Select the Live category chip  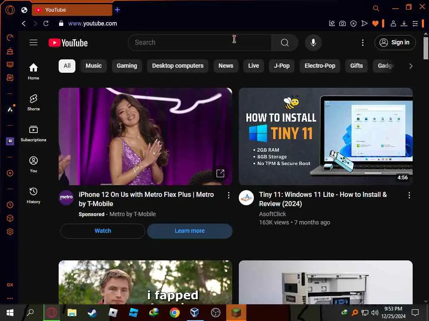pyautogui.click(x=253, y=66)
